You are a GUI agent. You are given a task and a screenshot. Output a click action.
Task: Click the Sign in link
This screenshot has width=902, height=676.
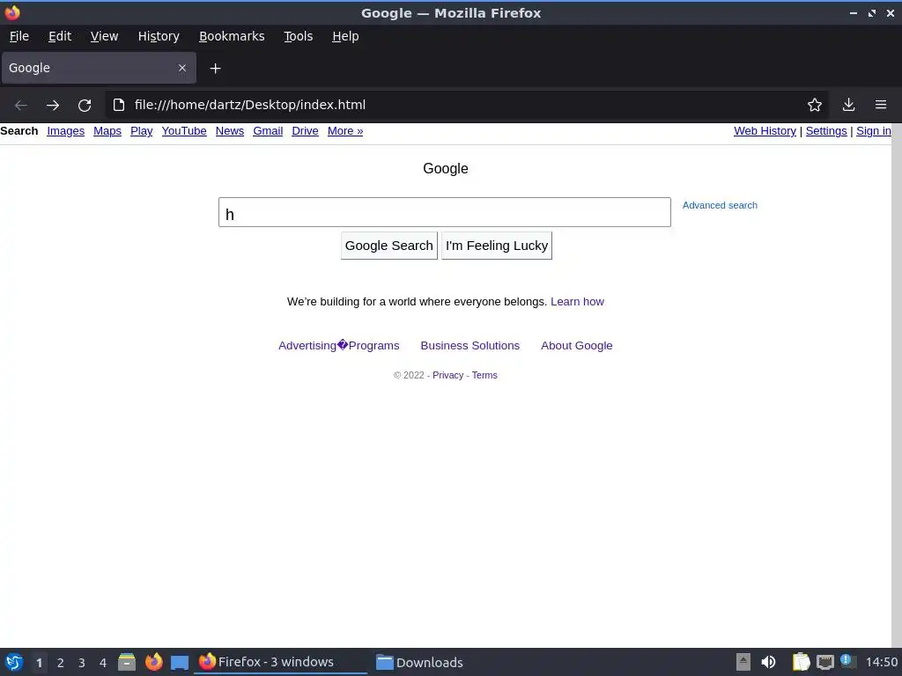pos(873,131)
